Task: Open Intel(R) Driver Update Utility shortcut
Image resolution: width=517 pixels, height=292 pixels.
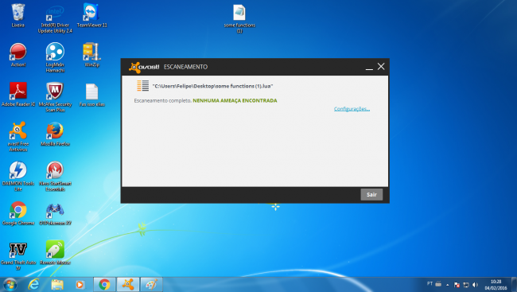Action: (55, 18)
